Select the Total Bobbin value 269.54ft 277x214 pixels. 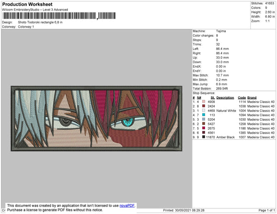pyautogui.click(x=222, y=89)
